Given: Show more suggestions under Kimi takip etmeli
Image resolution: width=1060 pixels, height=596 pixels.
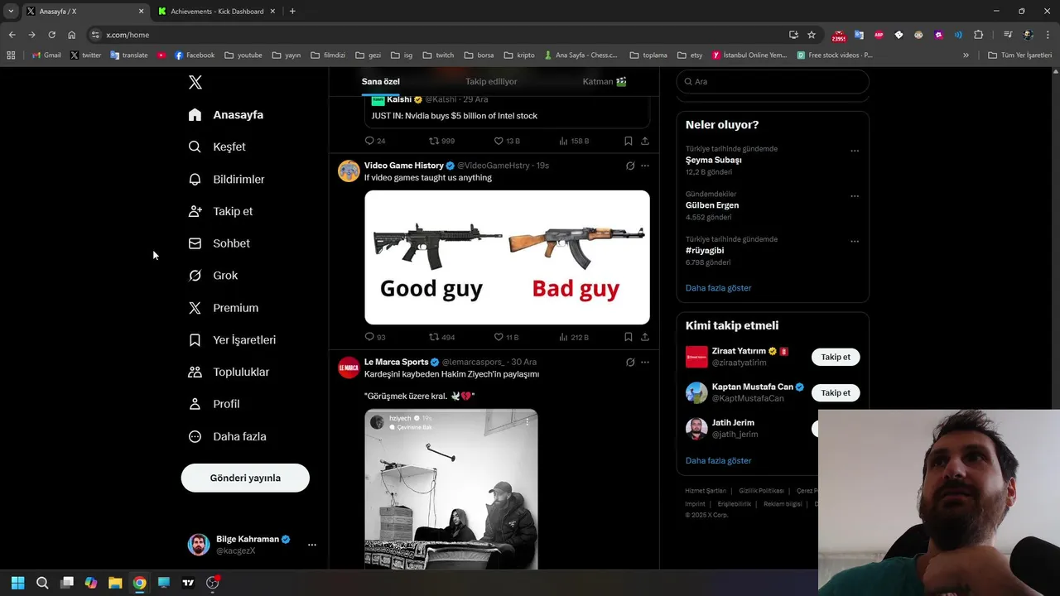Looking at the screenshot, I should point(718,460).
